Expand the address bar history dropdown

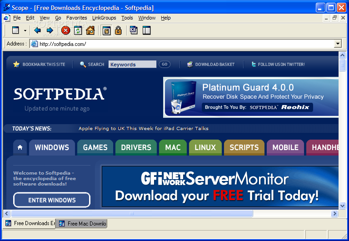coord(338,44)
